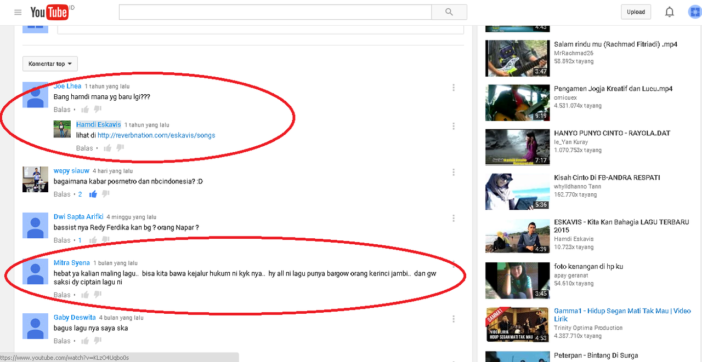Dislike Joe Lhea's comment

coord(98,110)
